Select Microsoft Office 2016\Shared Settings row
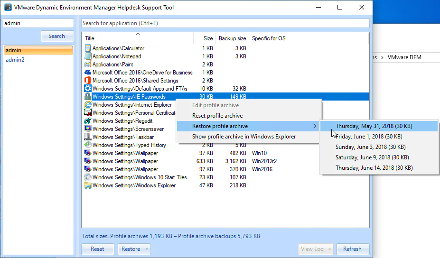 pos(135,81)
